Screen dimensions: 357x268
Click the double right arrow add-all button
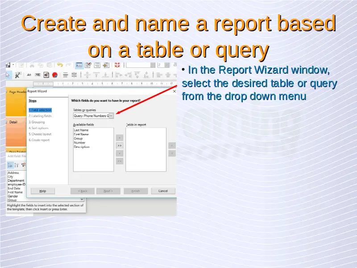coord(120,146)
